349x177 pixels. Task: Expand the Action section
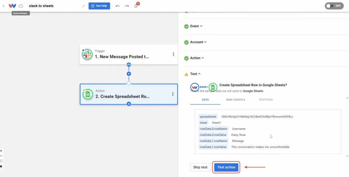(x=197, y=58)
